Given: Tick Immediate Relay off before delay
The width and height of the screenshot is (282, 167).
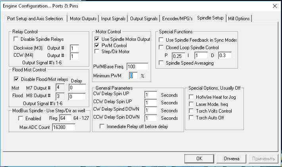Looking at the screenshot, I should [103, 127].
